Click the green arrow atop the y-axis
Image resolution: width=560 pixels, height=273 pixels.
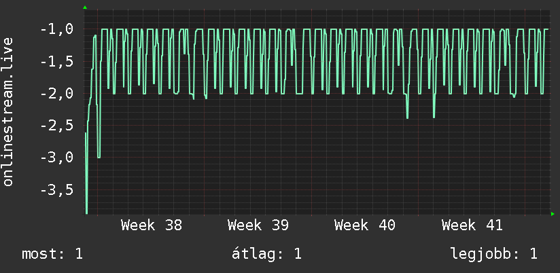pos(85,7)
